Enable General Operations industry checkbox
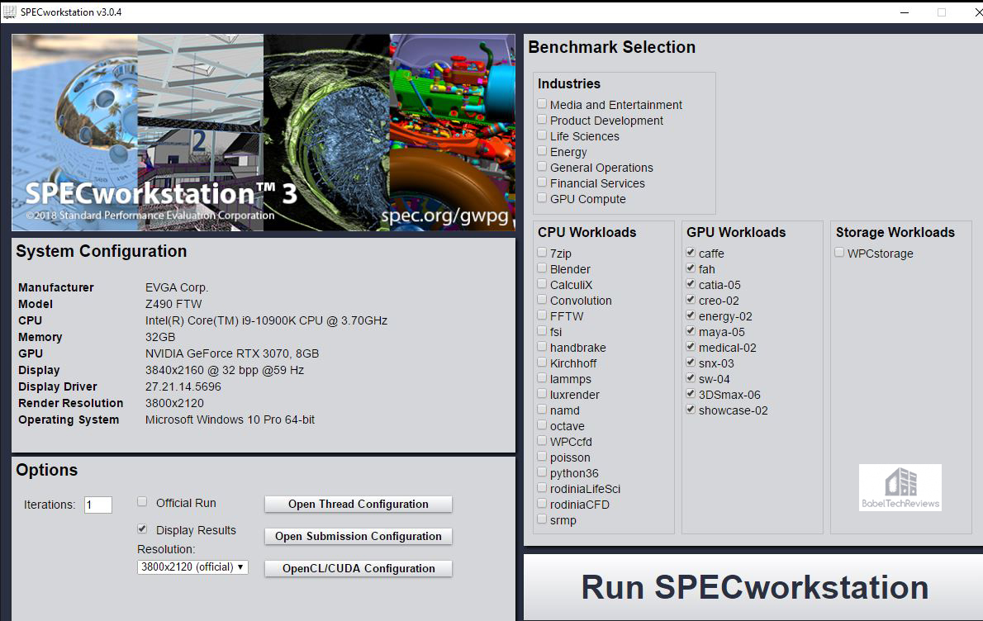Viewport: 983px width, 621px height. (542, 167)
